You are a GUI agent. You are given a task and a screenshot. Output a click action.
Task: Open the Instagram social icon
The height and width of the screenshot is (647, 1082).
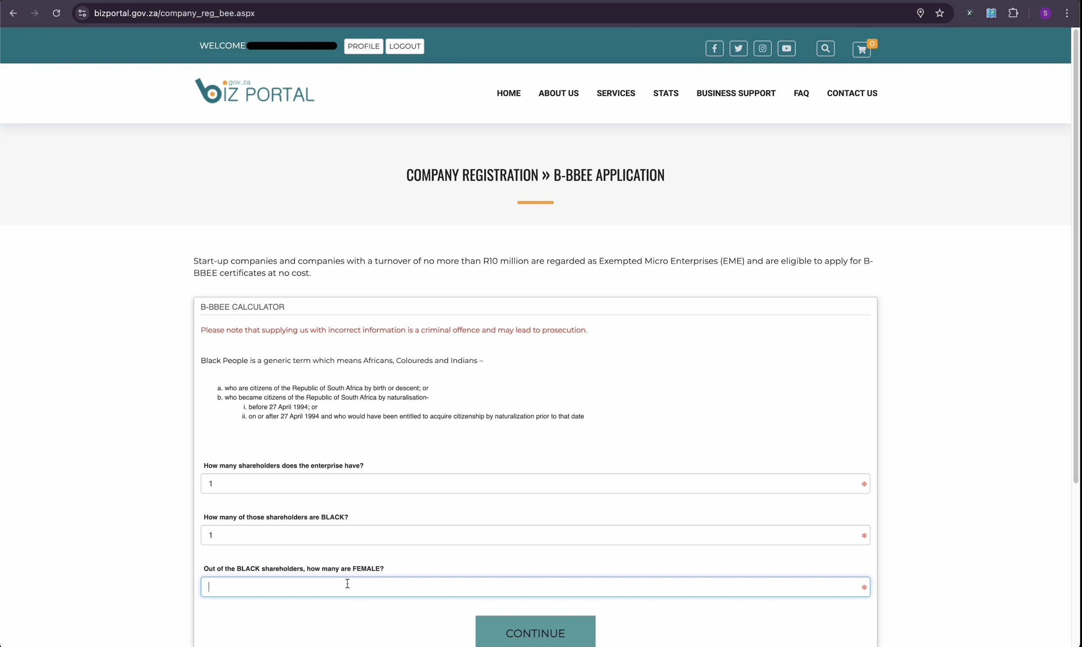click(x=762, y=48)
